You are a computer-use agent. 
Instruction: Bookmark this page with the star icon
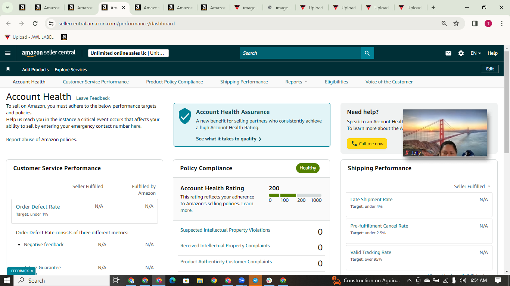tap(456, 23)
